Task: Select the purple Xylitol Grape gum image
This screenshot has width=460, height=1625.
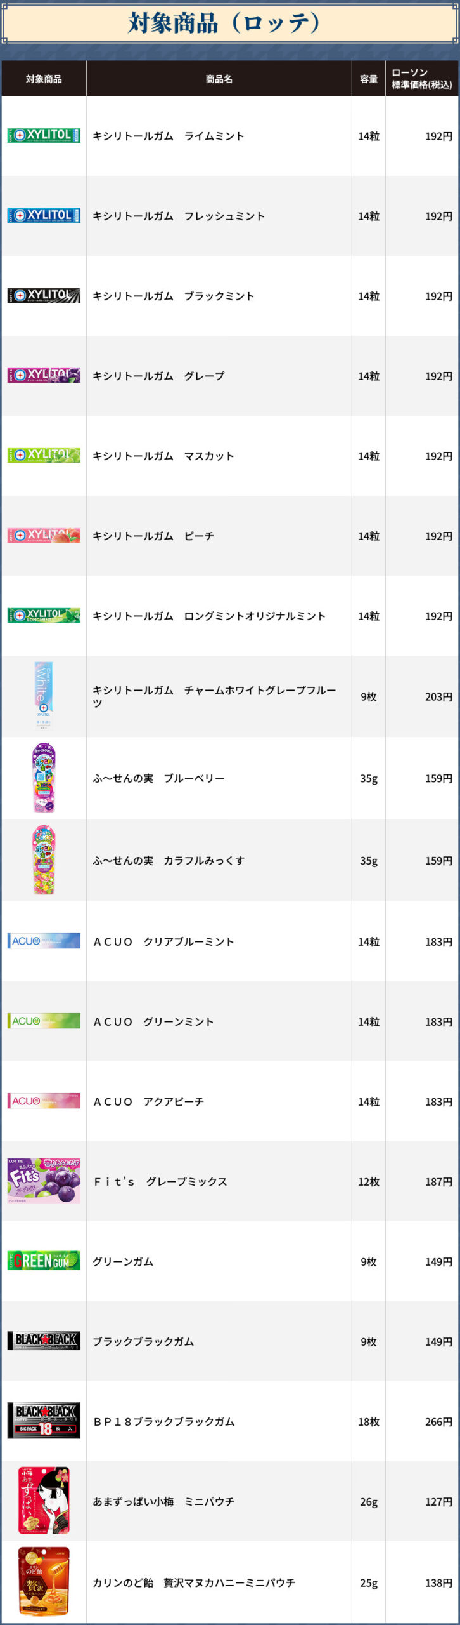Action: pos(44,375)
